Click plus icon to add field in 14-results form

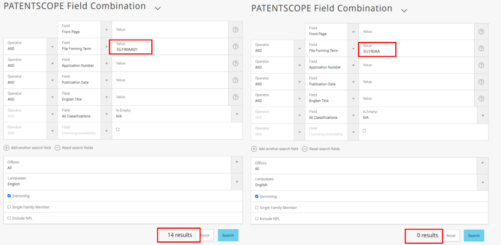(x=6, y=148)
